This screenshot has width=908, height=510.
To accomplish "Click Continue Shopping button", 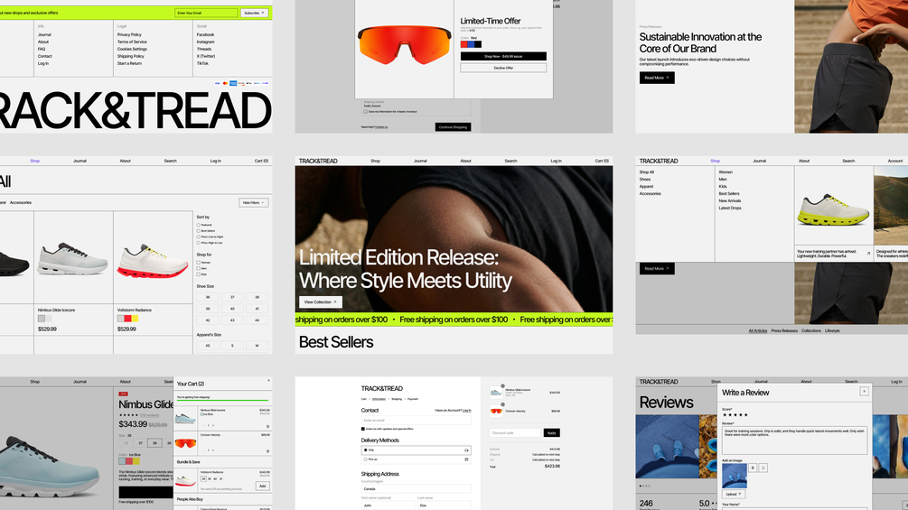I will (453, 126).
